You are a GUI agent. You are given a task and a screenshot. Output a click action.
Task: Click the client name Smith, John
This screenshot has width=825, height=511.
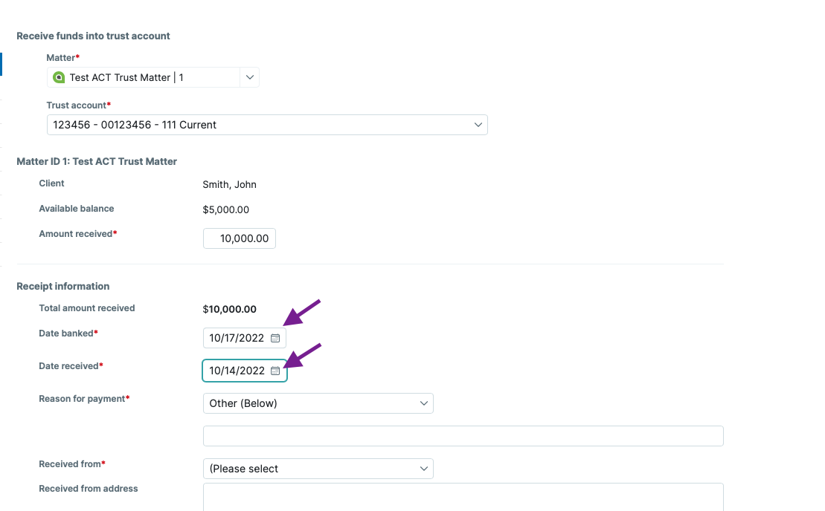(229, 185)
